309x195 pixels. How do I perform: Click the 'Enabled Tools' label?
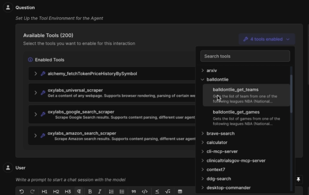(50, 60)
